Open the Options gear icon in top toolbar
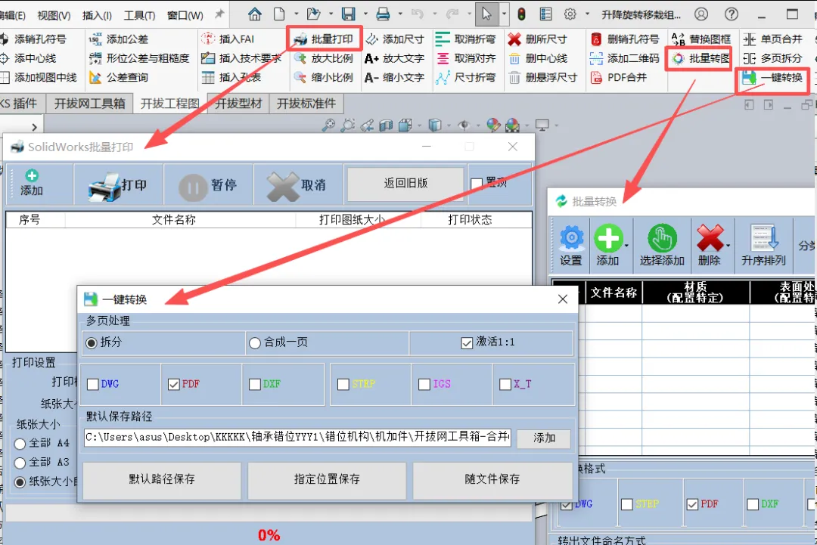 pyautogui.click(x=570, y=14)
